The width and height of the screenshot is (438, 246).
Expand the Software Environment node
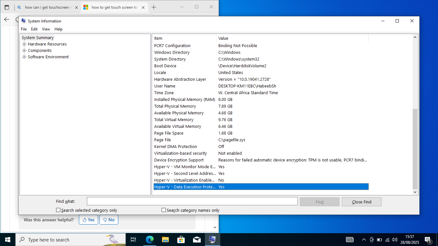(24, 57)
